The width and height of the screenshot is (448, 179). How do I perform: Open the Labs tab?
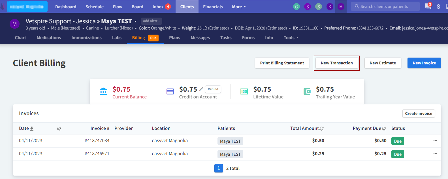117,38
